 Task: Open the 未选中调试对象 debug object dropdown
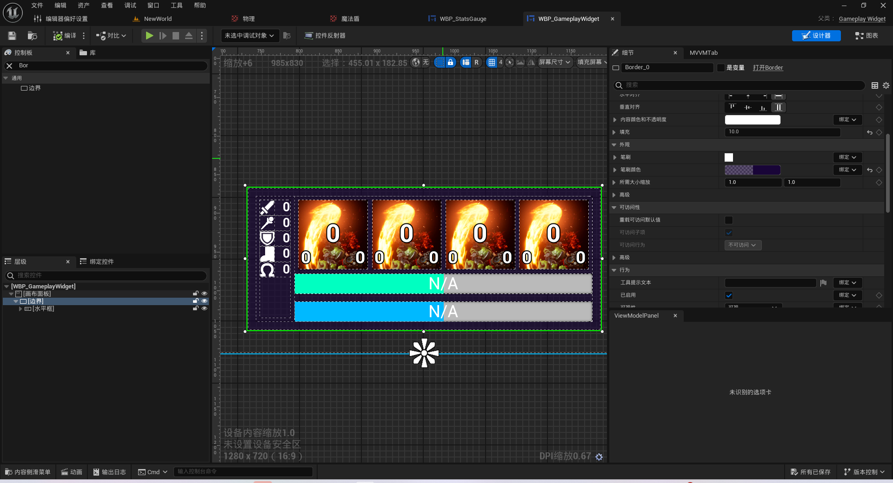click(249, 36)
